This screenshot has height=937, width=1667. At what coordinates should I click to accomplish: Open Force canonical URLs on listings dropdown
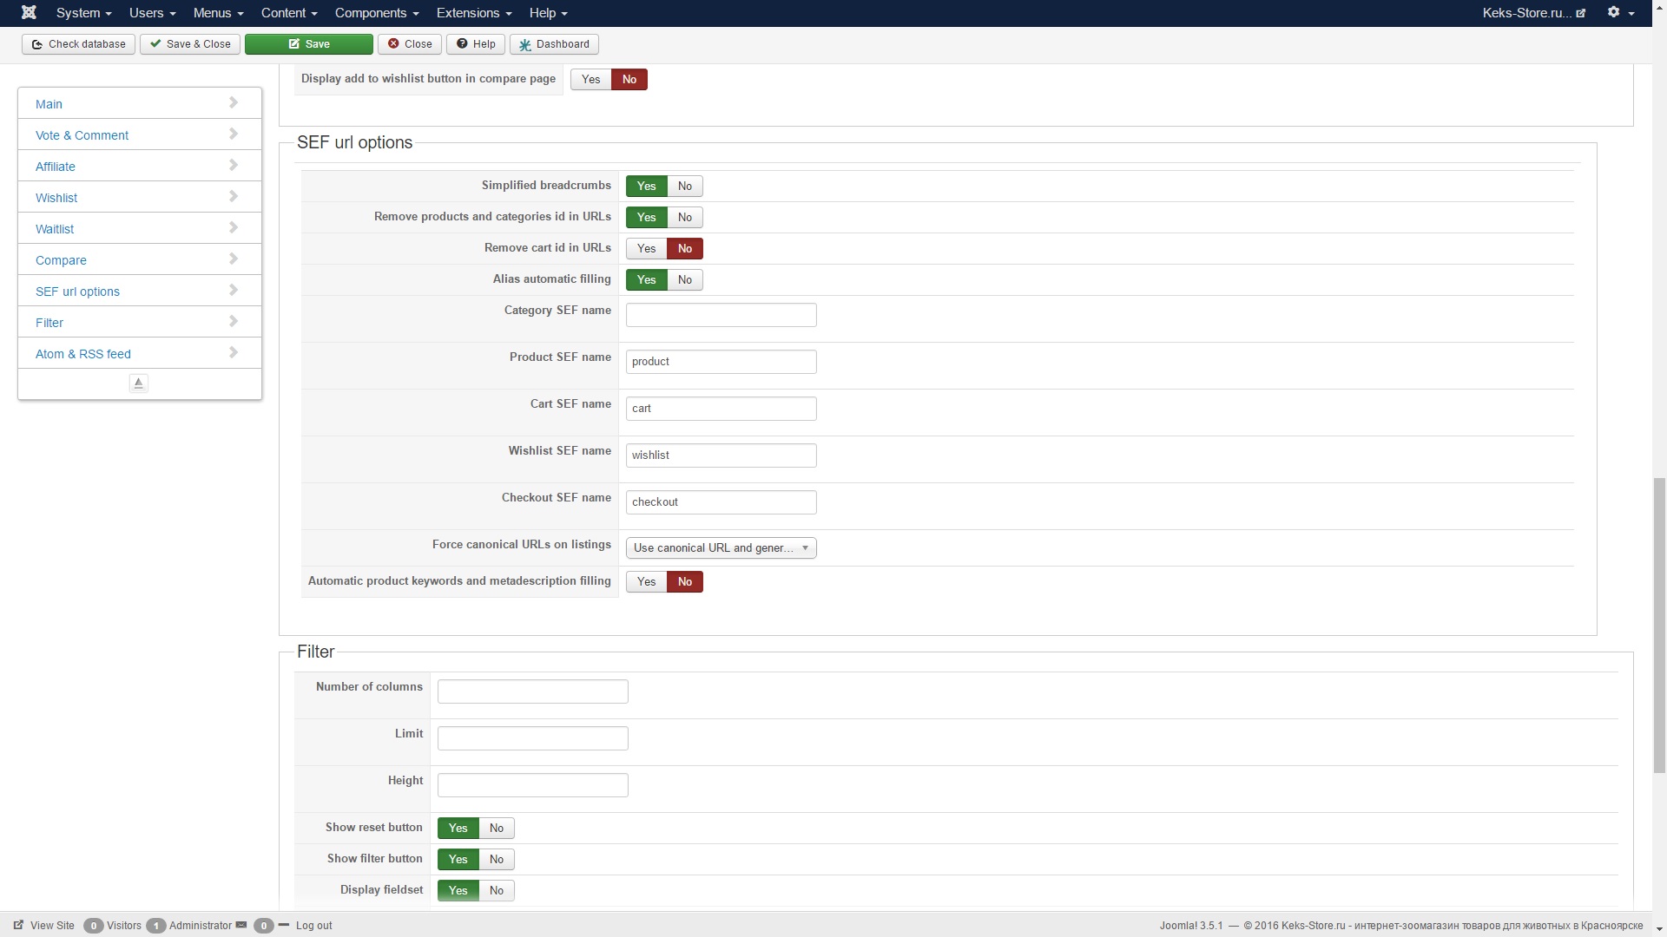[721, 548]
